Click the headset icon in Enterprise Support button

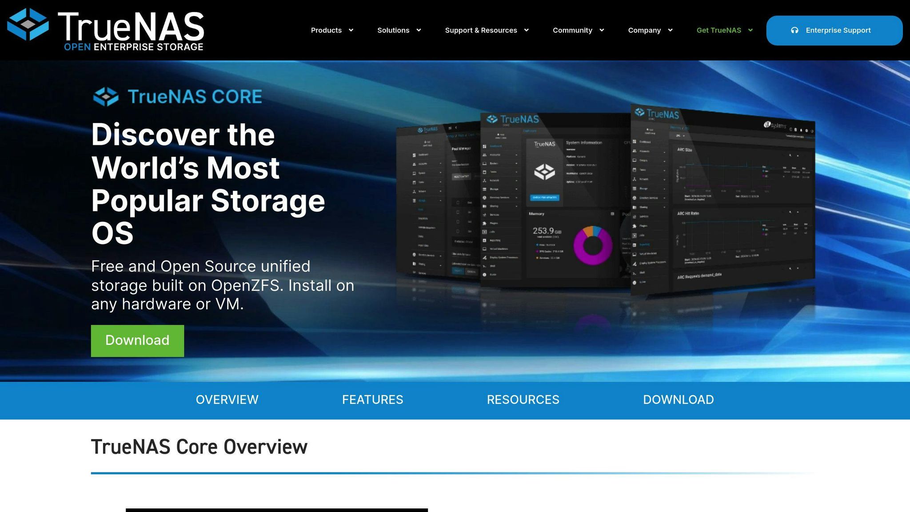coord(794,30)
